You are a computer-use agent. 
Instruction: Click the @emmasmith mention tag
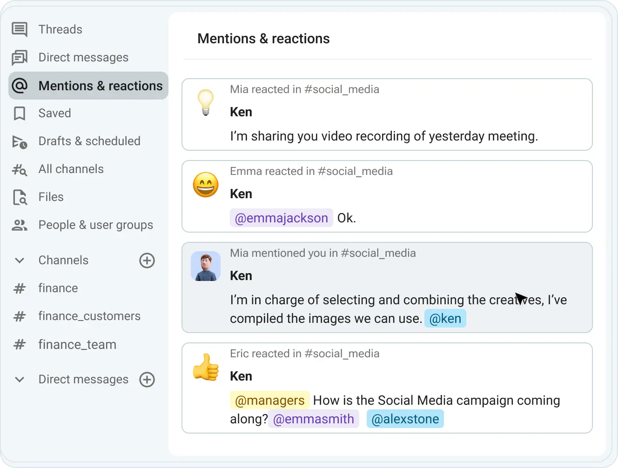(x=314, y=419)
